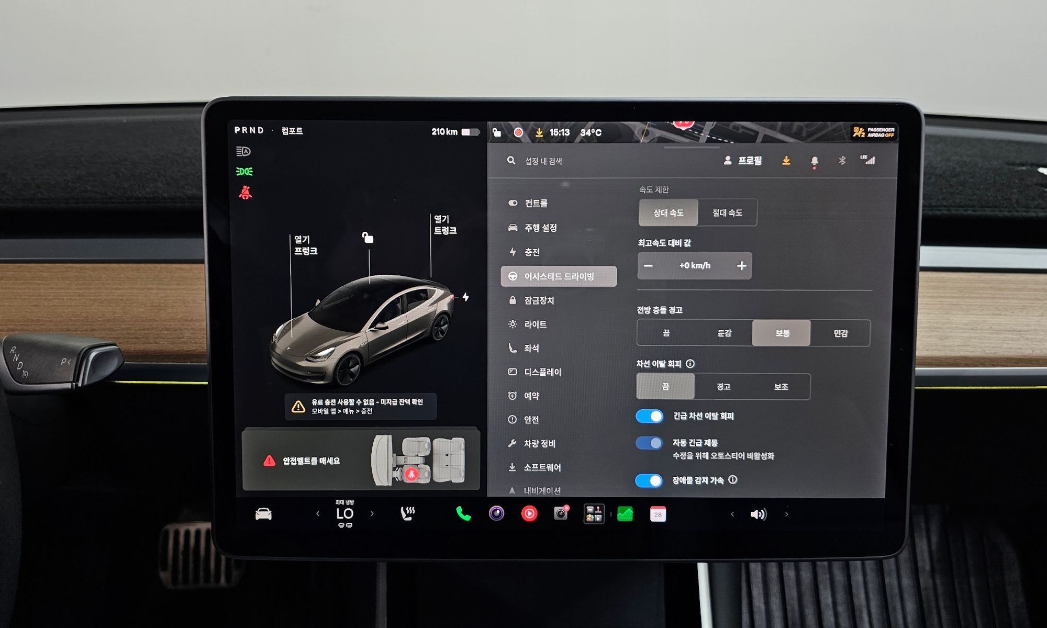
Task: Select 절대 속도 speed limit option
Action: click(727, 212)
